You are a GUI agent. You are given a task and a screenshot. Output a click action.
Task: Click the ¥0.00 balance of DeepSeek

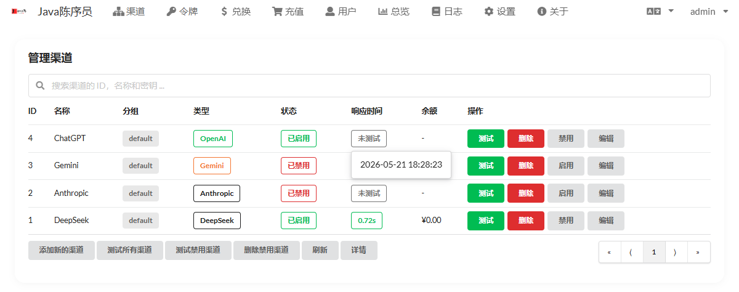tap(431, 220)
